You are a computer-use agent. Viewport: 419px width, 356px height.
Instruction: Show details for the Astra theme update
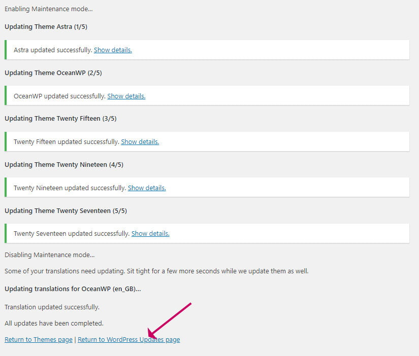point(113,50)
